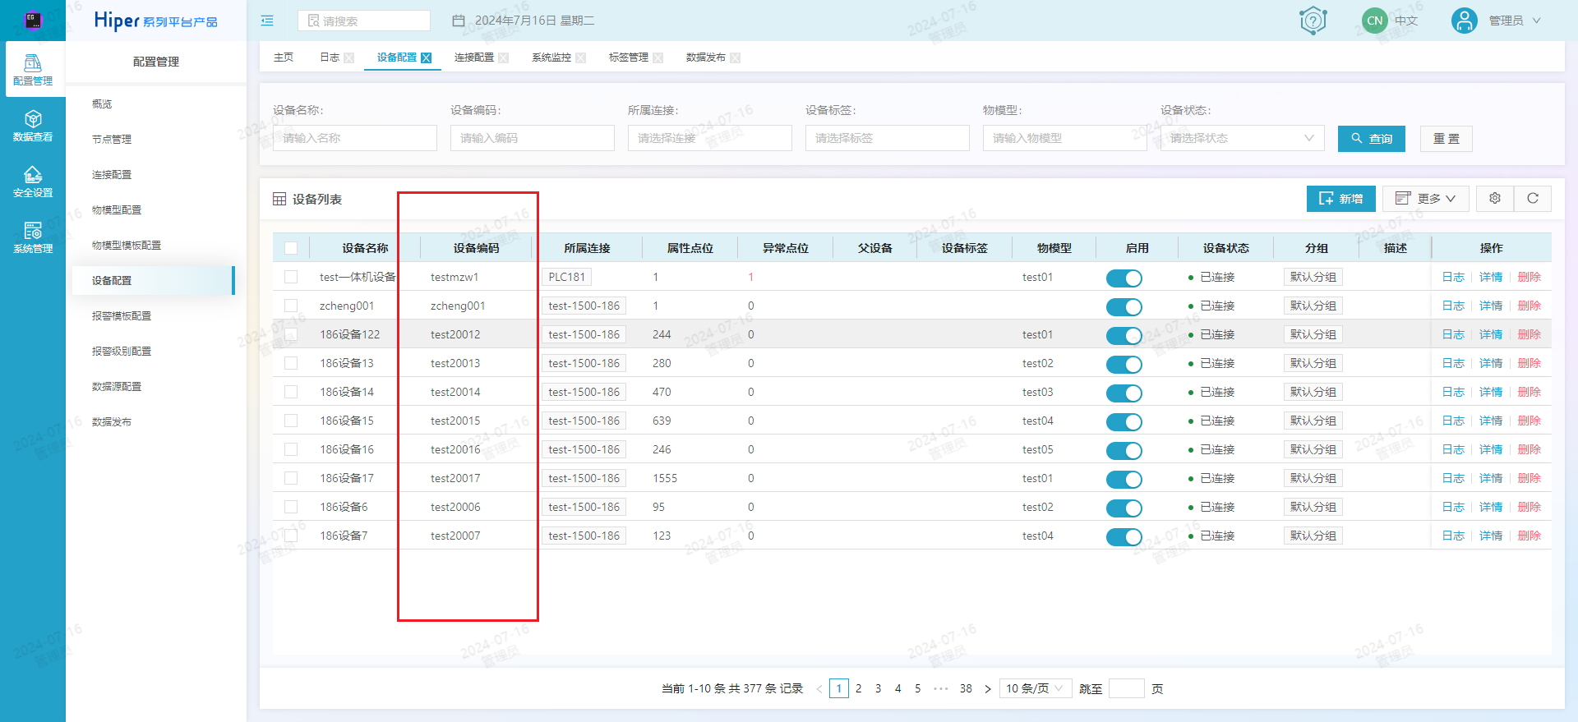Check the row for 186设备122
Image resolution: width=1578 pixels, height=722 pixels.
(291, 334)
